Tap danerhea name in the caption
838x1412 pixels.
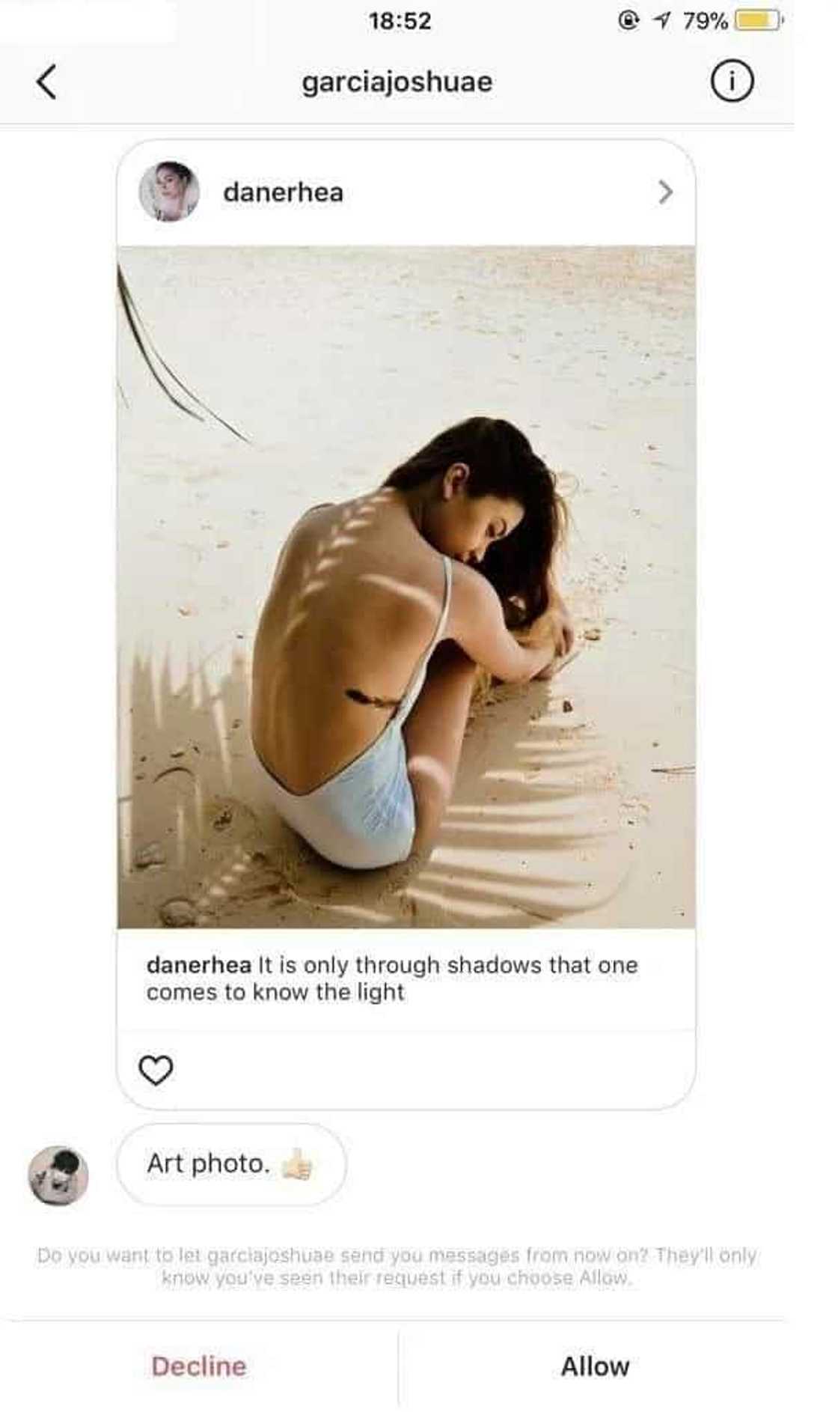199,964
